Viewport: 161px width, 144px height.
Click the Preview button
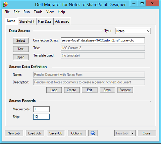coord(125,90)
